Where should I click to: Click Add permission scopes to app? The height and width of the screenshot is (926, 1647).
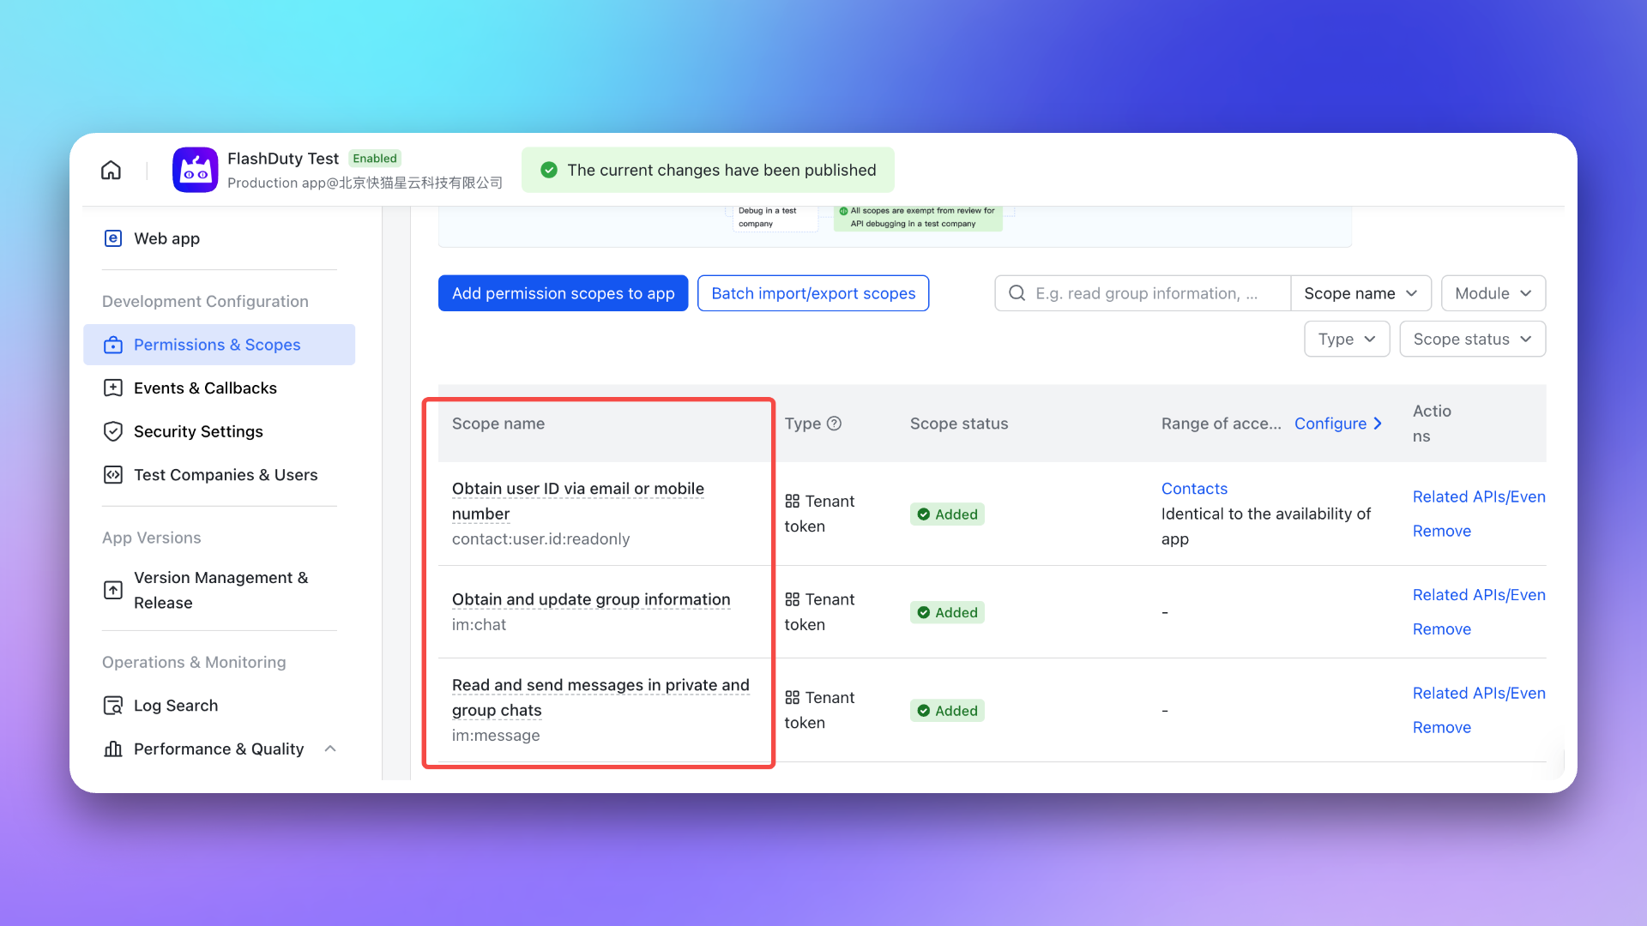point(563,293)
